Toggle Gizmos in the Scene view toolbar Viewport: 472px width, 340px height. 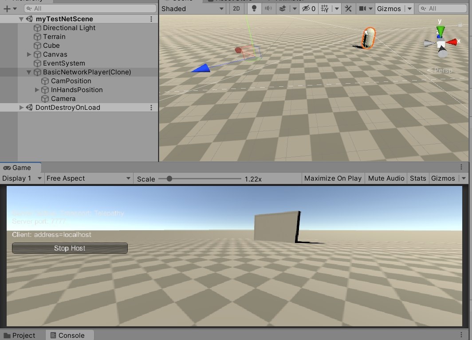coord(389,9)
